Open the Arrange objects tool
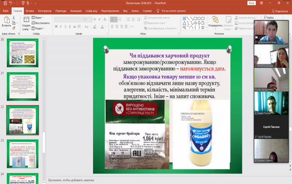292x184 pixels. 215,22
